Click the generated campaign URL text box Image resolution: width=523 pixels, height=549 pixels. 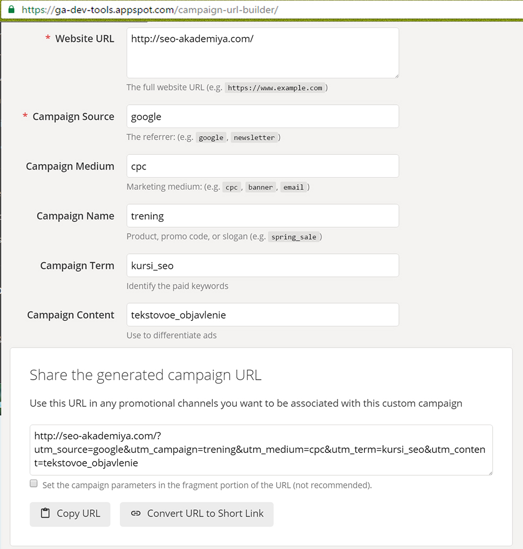coord(261,450)
